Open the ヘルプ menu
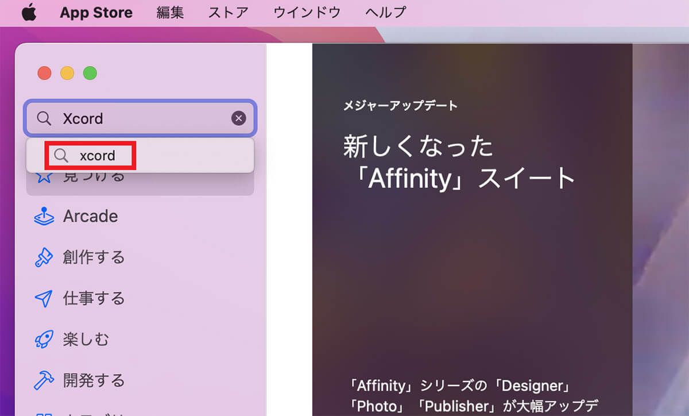The height and width of the screenshot is (416, 689). click(x=385, y=12)
